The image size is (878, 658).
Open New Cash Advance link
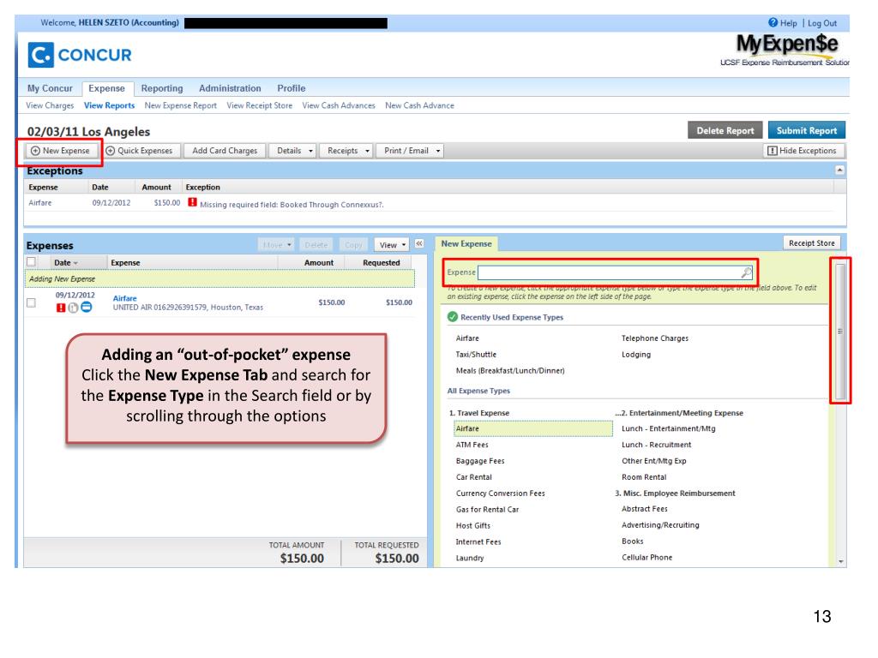pyautogui.click(x=419, y=105)
